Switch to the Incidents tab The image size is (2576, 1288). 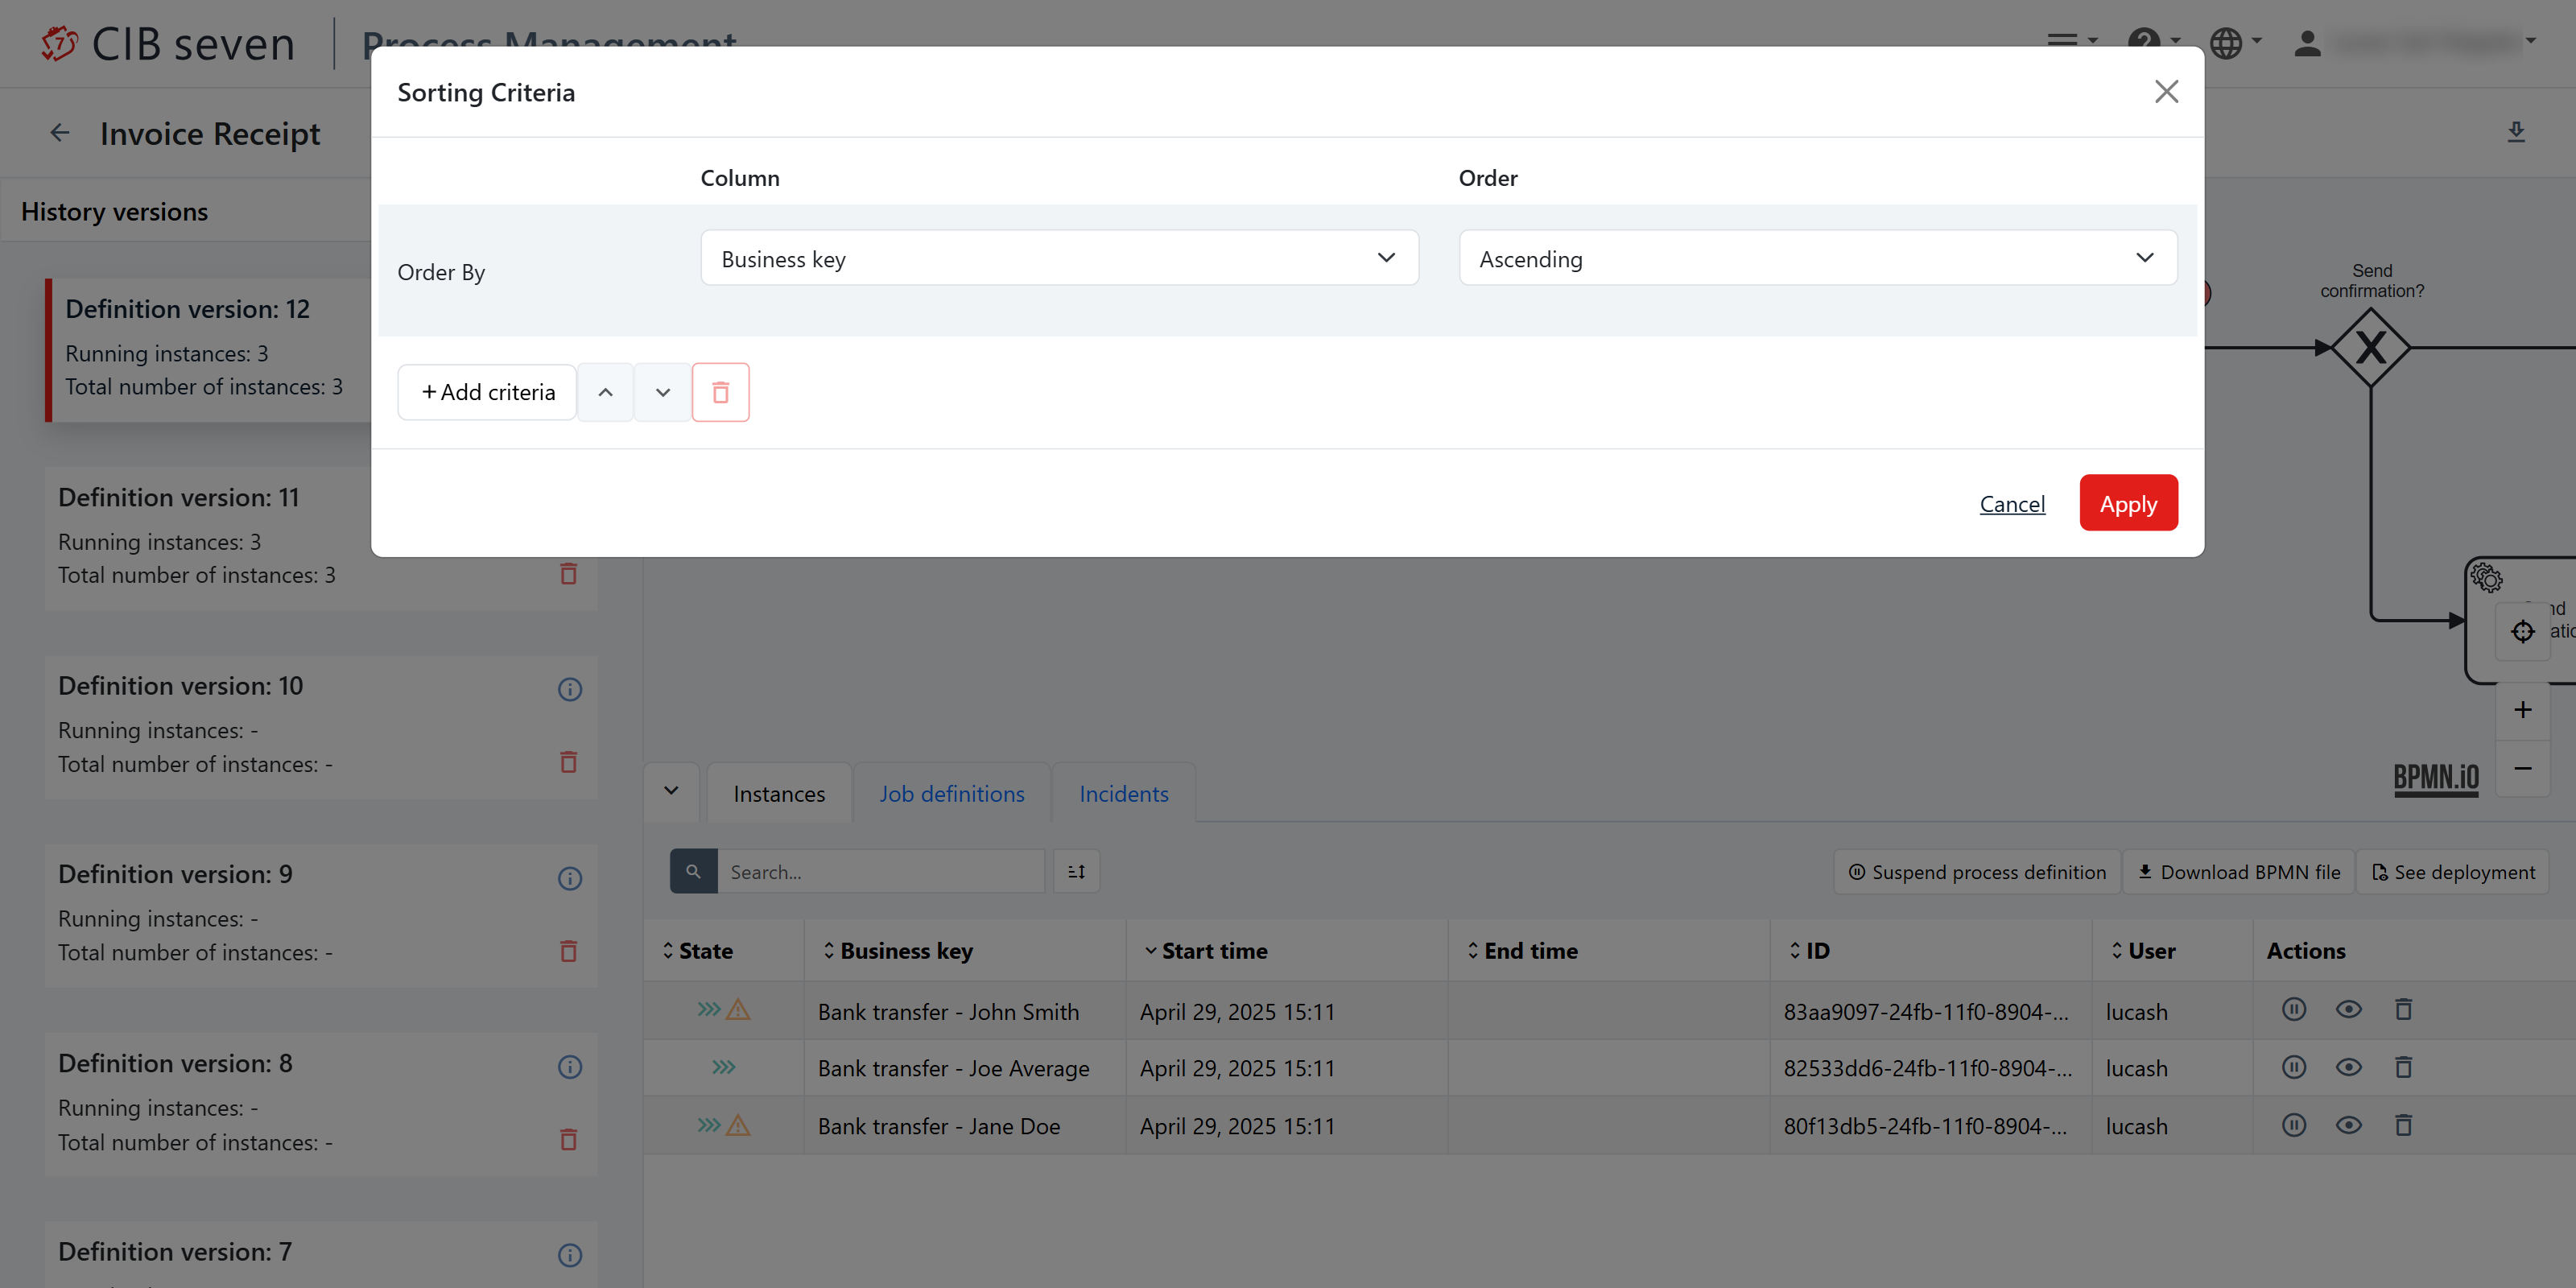(1123, 794)
